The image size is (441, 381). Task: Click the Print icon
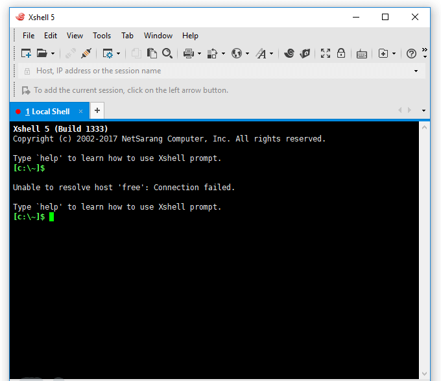(x=189, y=53)
